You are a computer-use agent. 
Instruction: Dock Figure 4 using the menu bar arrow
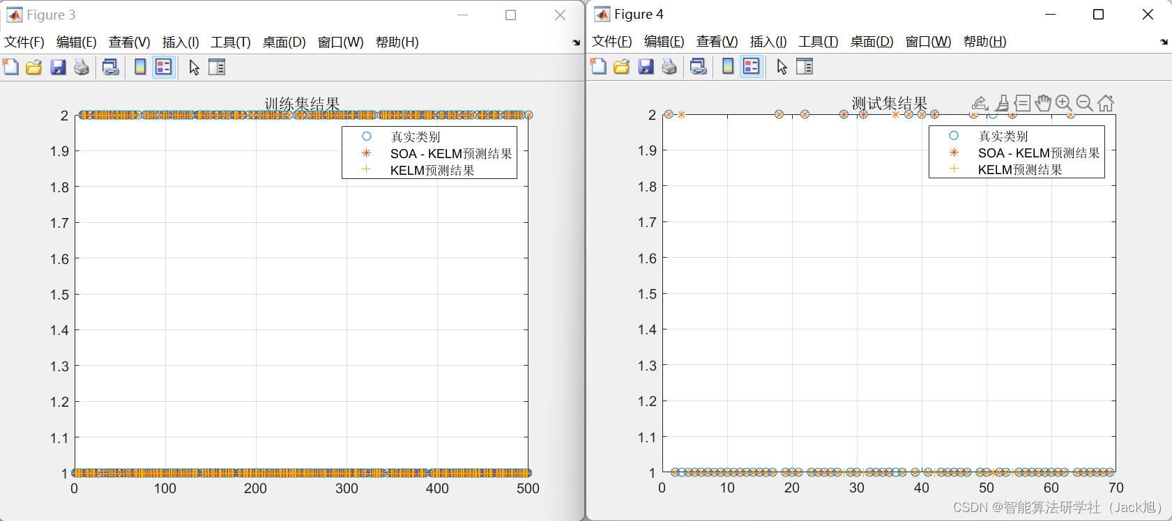[x=1164, y=42]
